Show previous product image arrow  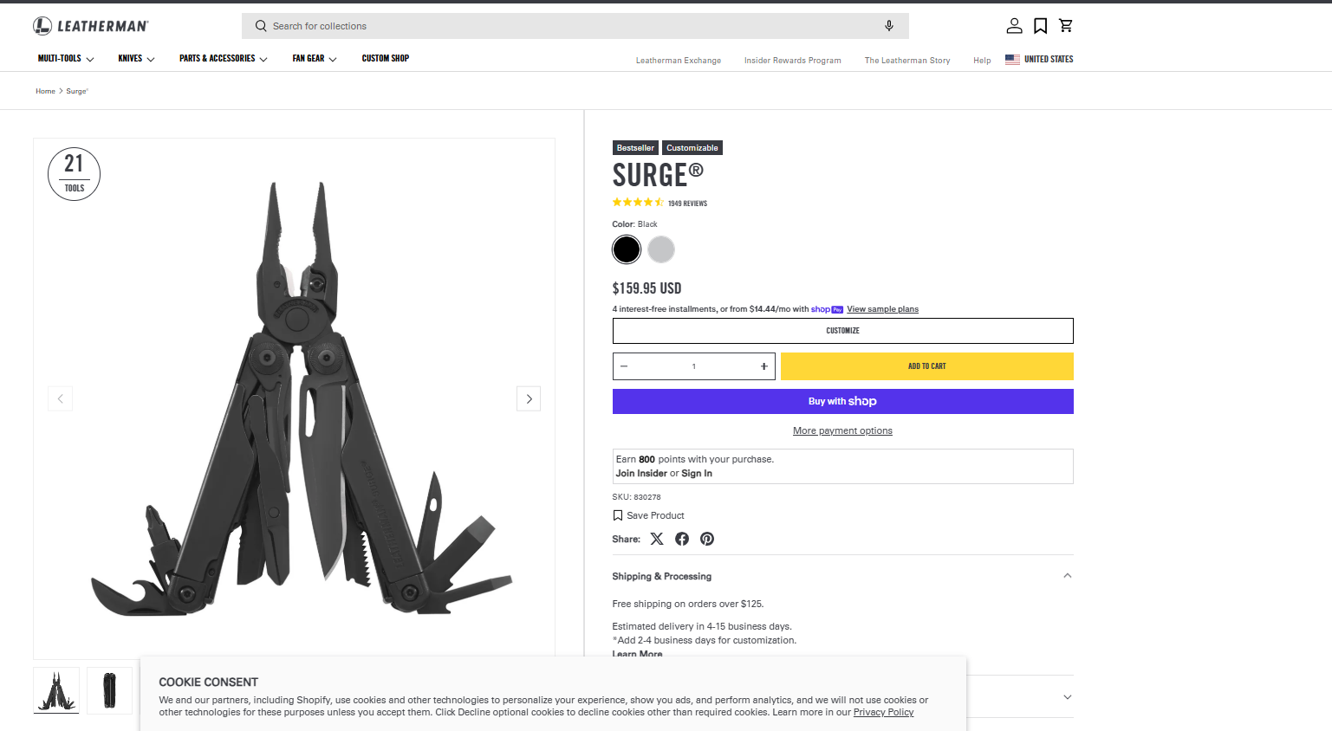[x=60, y=398]
